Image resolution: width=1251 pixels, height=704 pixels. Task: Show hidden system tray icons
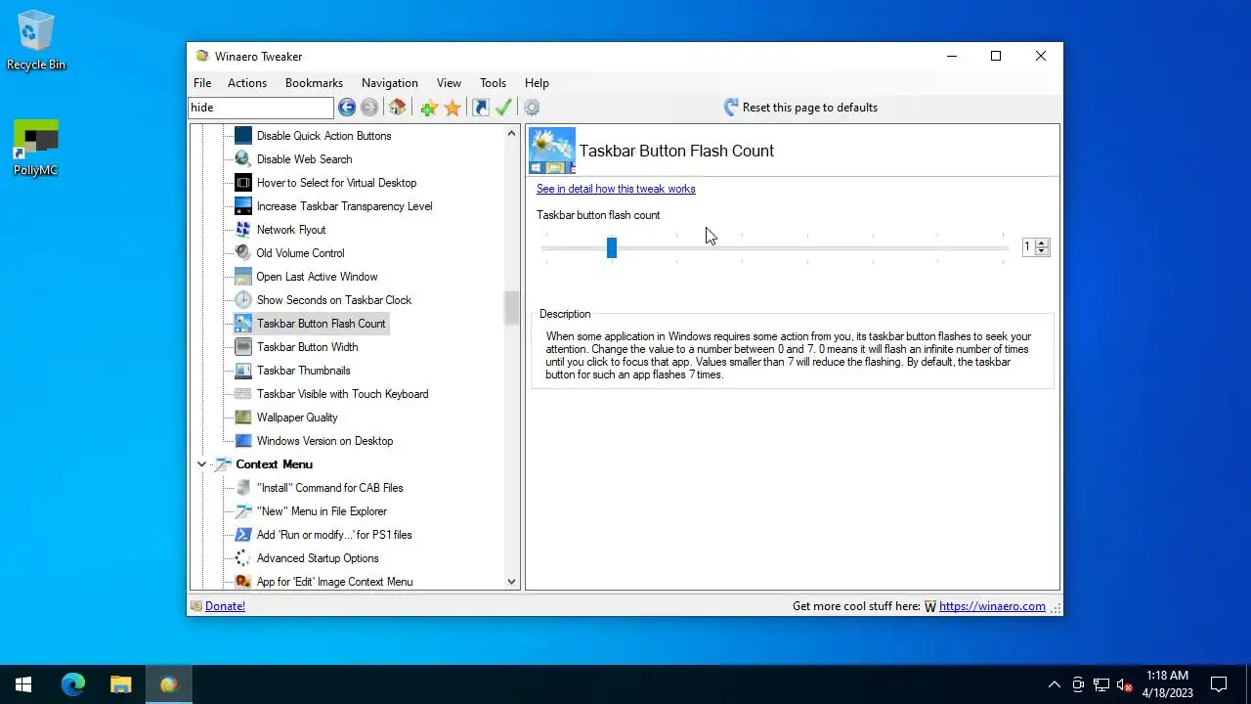point(1054,684)
